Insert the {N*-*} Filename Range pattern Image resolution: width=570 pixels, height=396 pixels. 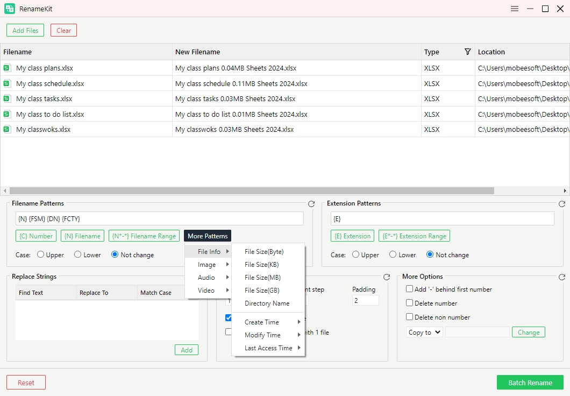tap(144, 236)
